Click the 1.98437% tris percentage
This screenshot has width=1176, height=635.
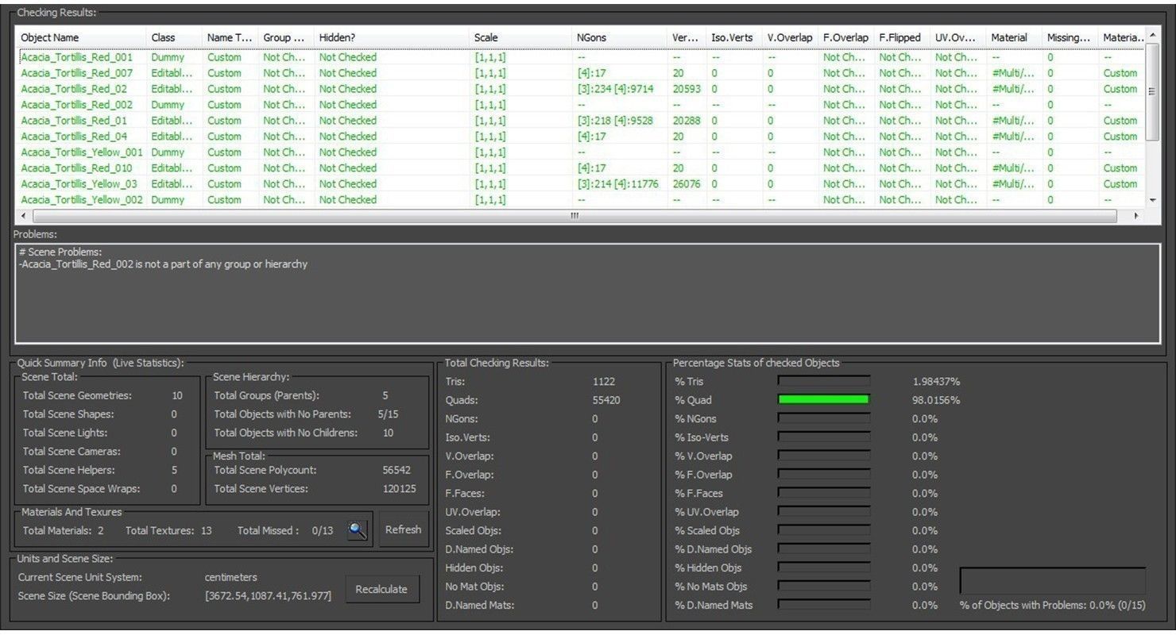point(936,382)
